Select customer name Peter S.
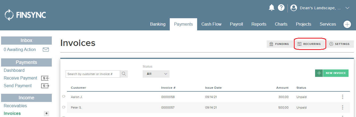This screenshot has height=117, width=356. tap(76, 107)
